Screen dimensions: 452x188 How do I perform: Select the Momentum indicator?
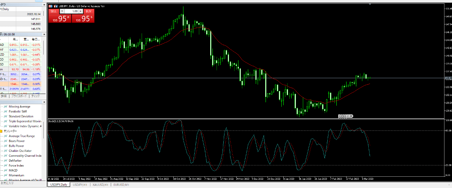(x=16, y=175)
